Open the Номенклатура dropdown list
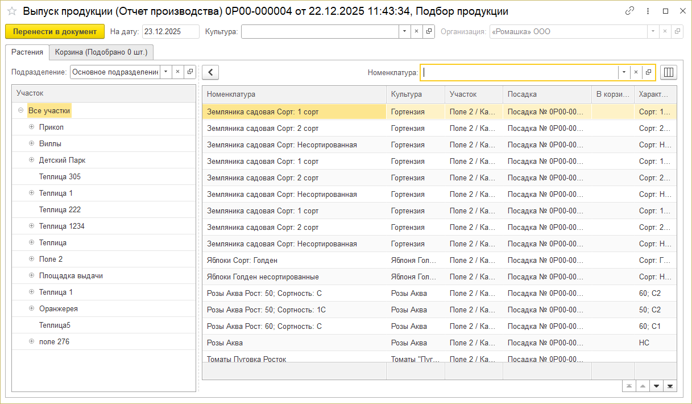This screenshot has width=692, height=404. tap(624, 72)
